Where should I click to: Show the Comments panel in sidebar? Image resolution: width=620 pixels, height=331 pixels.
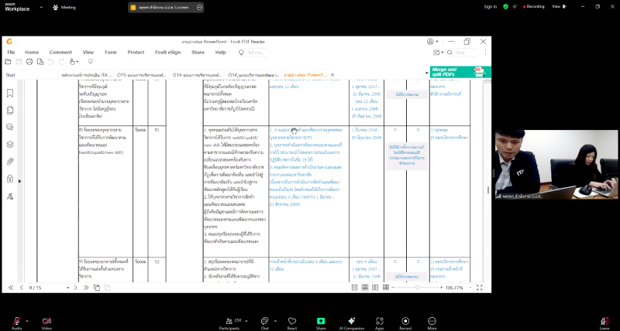tap(10, 127)
